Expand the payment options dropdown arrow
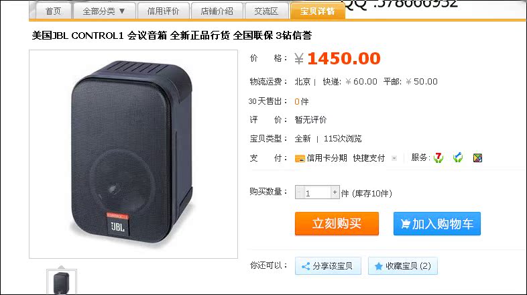Viewport: 527px width, 295px height. (394, 158)
